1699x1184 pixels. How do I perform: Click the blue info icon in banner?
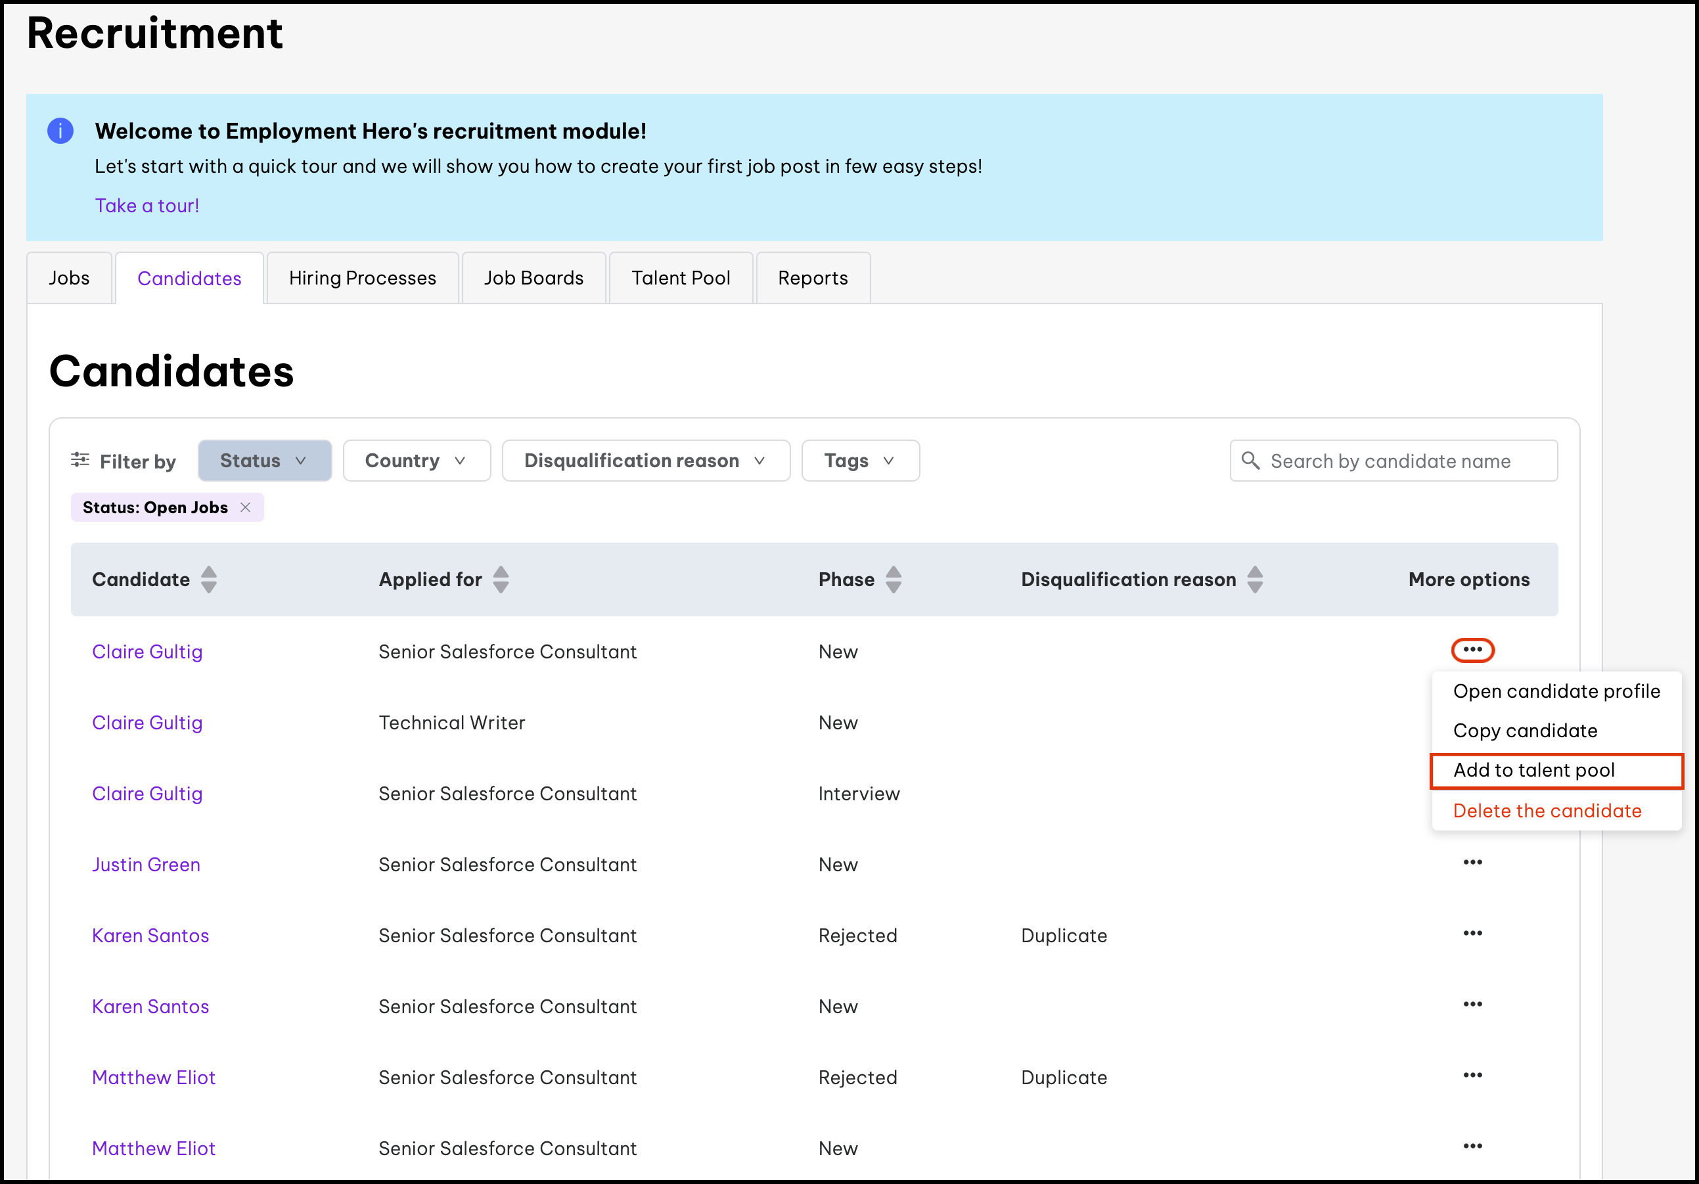click(x=60, y=131)
